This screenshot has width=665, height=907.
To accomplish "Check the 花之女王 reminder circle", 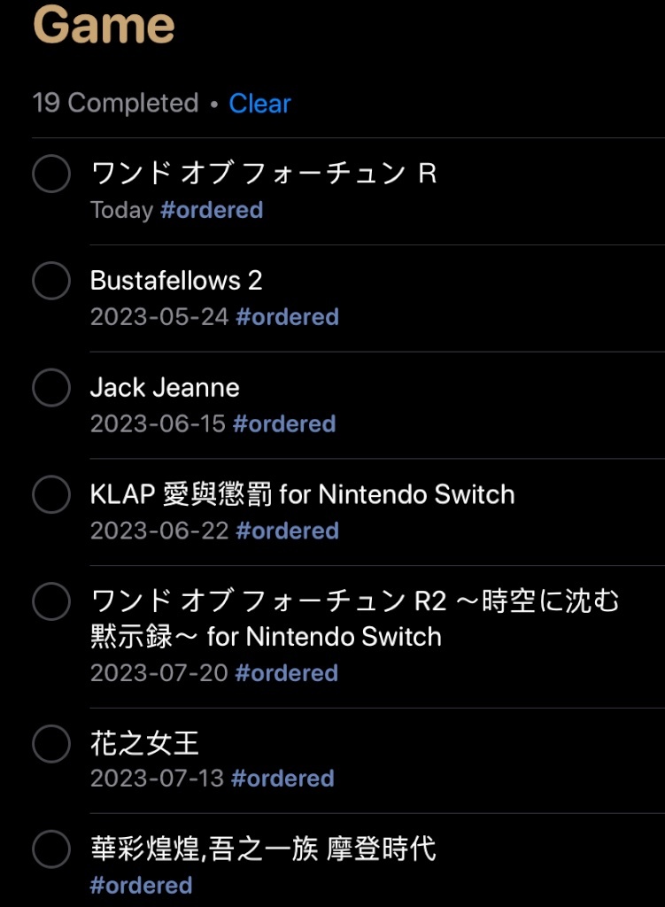I will pos(51,744).
